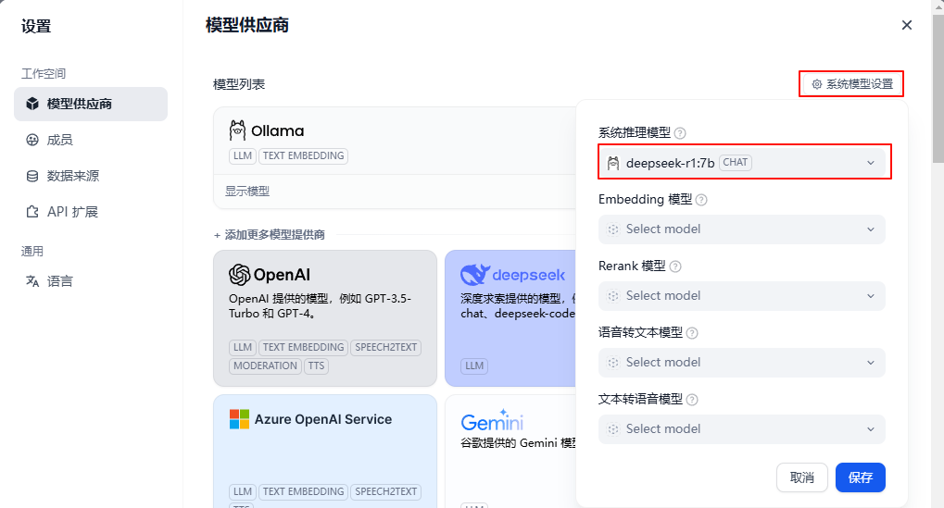Select the OpenAI provider card
This screenshot has height=508, width=944.
click(x=325, y=318)
